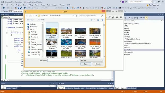165x93 pixels.
Task: Expand the address bar path history dropdown
Action: (74, 16)
